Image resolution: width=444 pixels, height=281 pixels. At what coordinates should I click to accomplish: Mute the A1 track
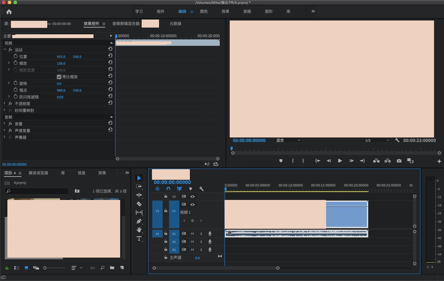[192, 234]
